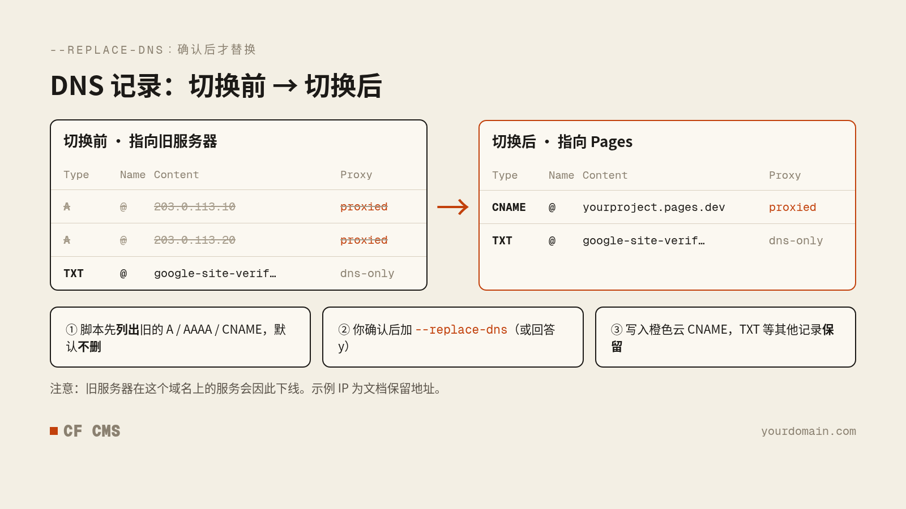Click "proxied" in the 203.0.113.20 row
906x509 pixels.
[364, 240]
